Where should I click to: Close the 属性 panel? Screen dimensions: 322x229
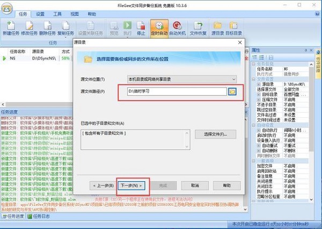[311, 50]
